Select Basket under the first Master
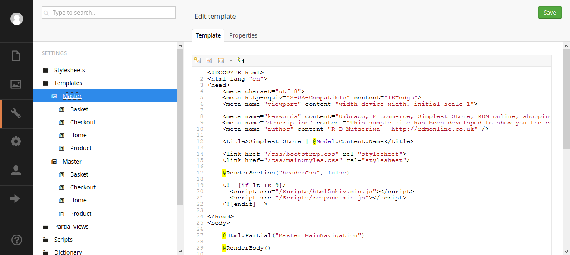 point(79,109)
